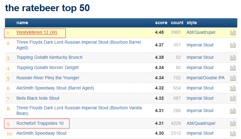Click count 702 for Pliny the Younger
This screenshot has height=139, width=241.
177,78
